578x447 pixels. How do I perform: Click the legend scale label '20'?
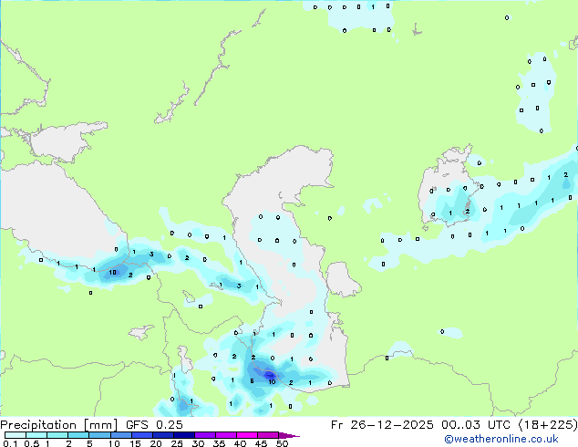[x=156, y=443]
